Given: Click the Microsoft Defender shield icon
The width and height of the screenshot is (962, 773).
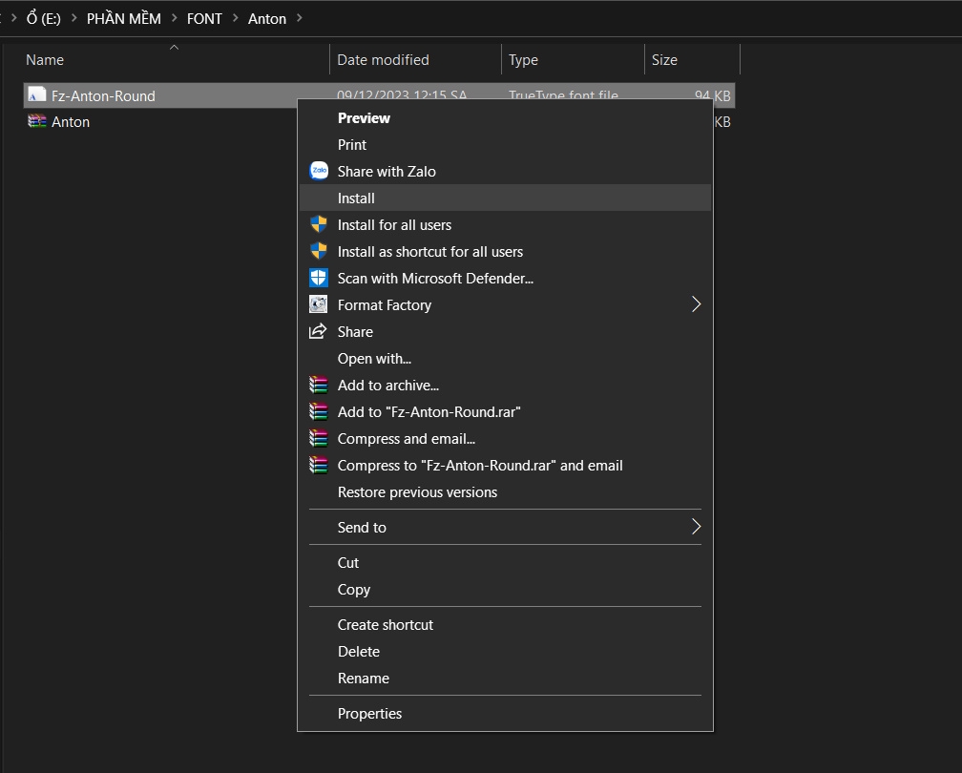Looking at the screenshot, I should [x=319, y=278].
